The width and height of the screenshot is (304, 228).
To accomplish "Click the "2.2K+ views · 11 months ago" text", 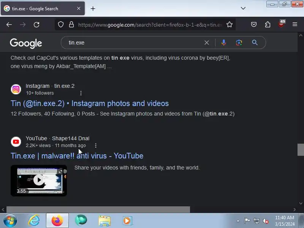I will click(x=56, y=146).
